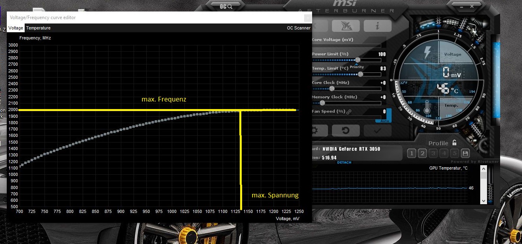The height and width of the screenshot is (244, 522).
Task: Click the "46 °C" temperature gauge readout
Action: click(448, 89)
